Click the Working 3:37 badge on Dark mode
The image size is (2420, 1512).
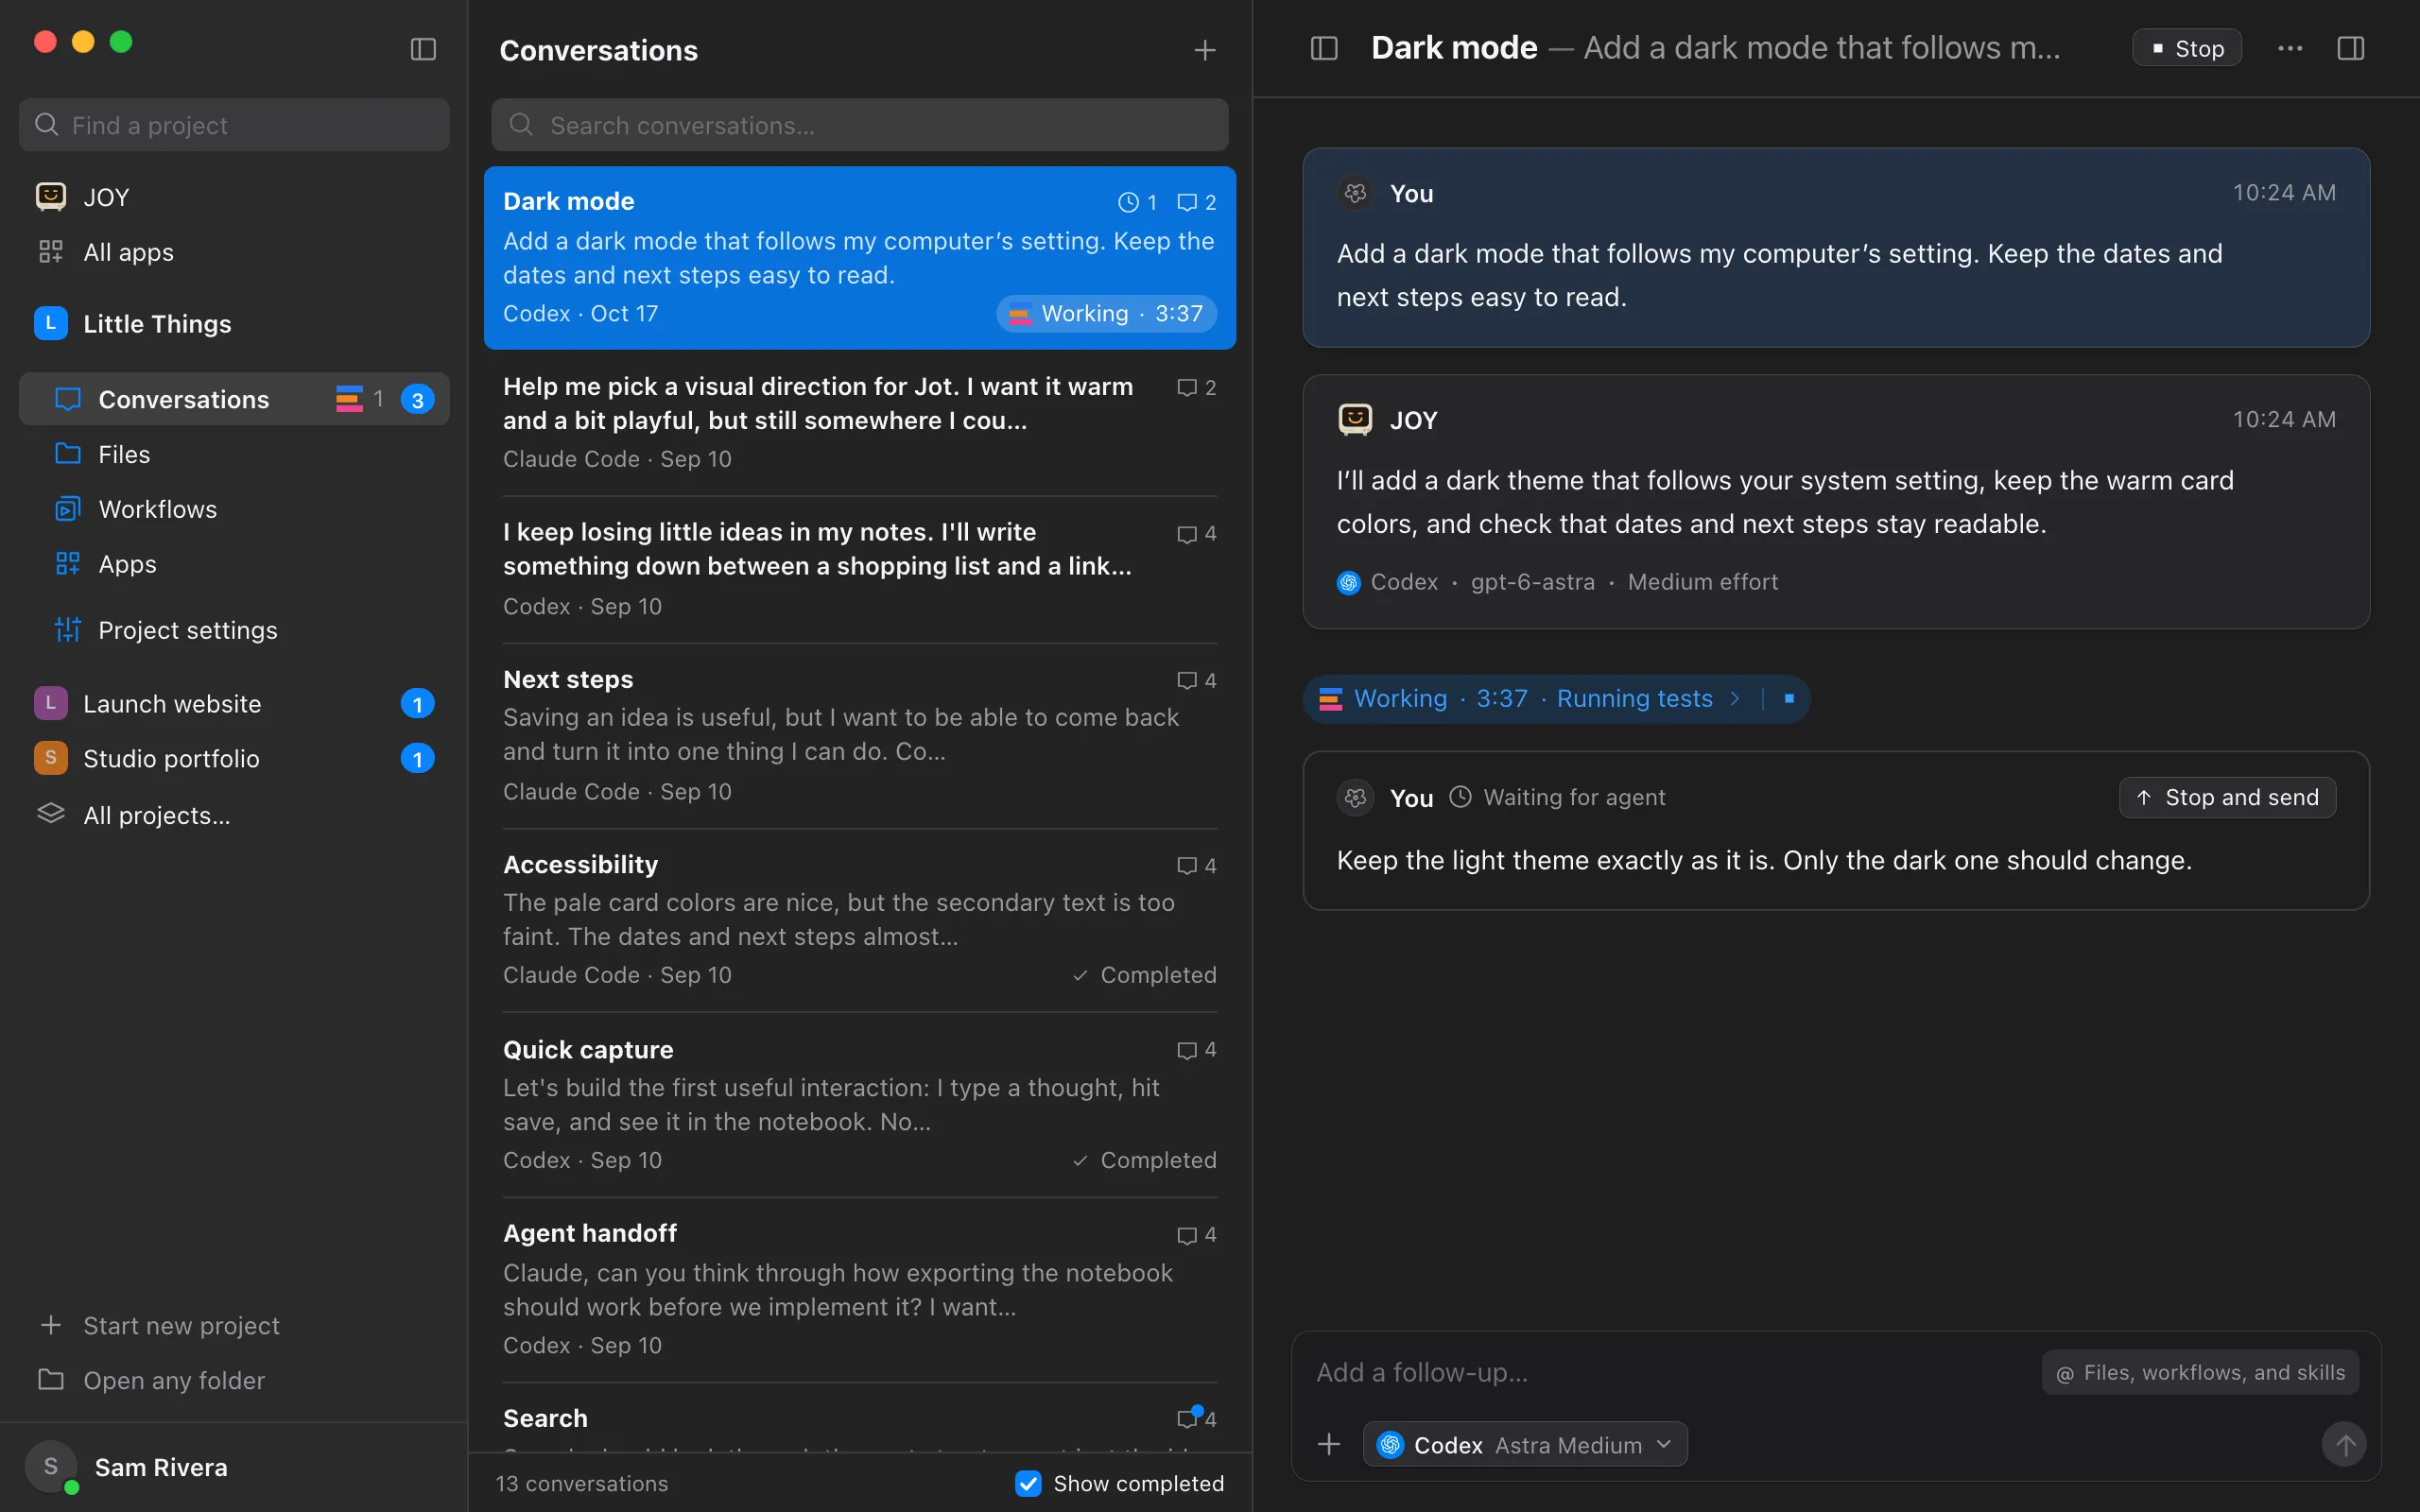pos(1106,313)
